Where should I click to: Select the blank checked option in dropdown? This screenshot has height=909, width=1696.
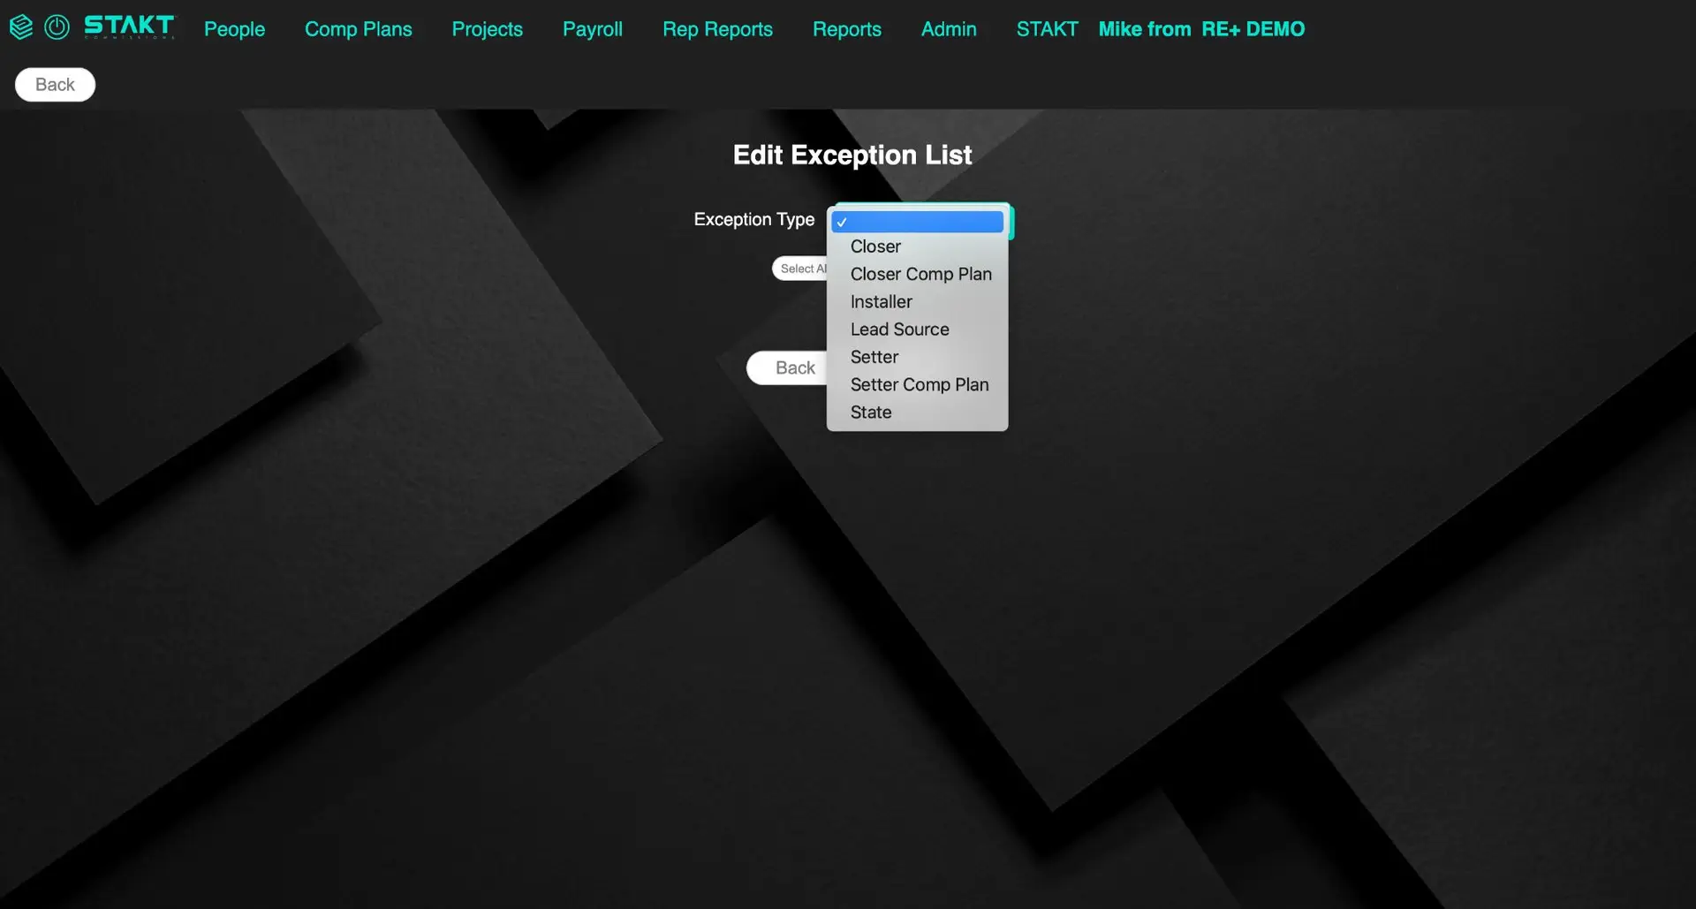917,222
